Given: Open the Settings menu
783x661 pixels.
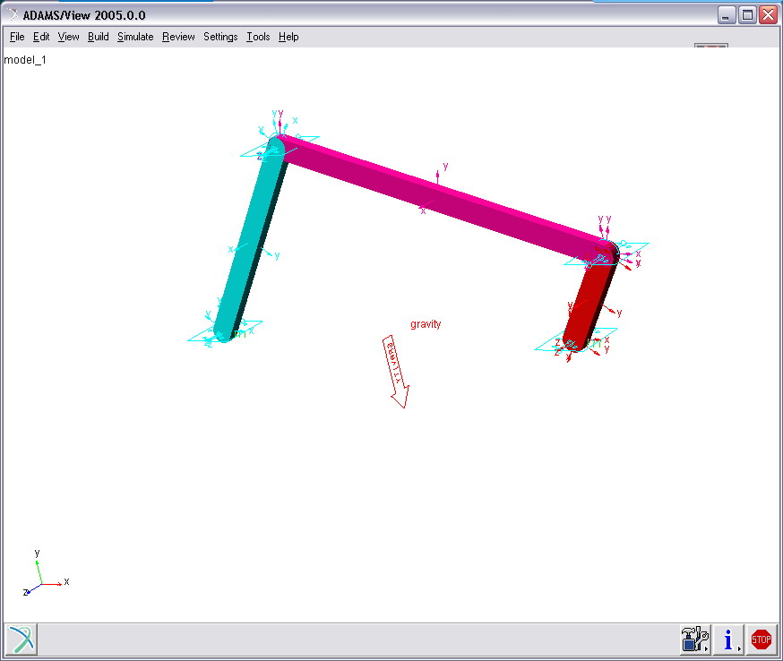Looking at the screenshot, I should 220,37.
